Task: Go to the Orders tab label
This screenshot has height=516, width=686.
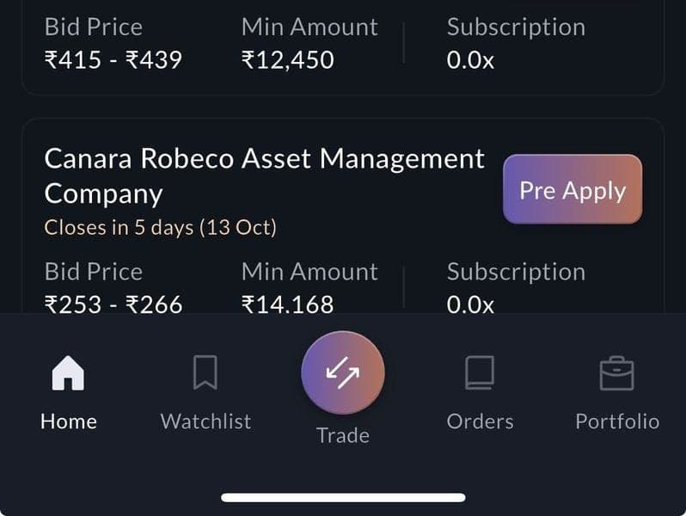Action: 480,421
